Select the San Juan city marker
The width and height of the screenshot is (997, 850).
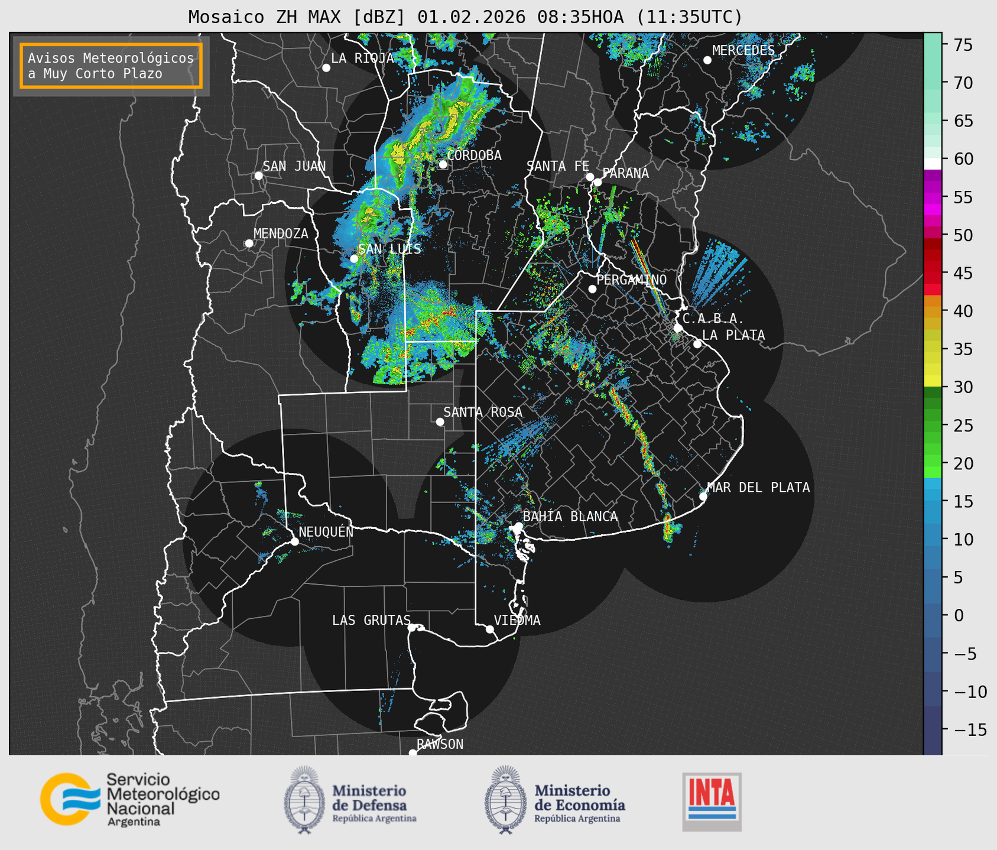coord(258,176)
